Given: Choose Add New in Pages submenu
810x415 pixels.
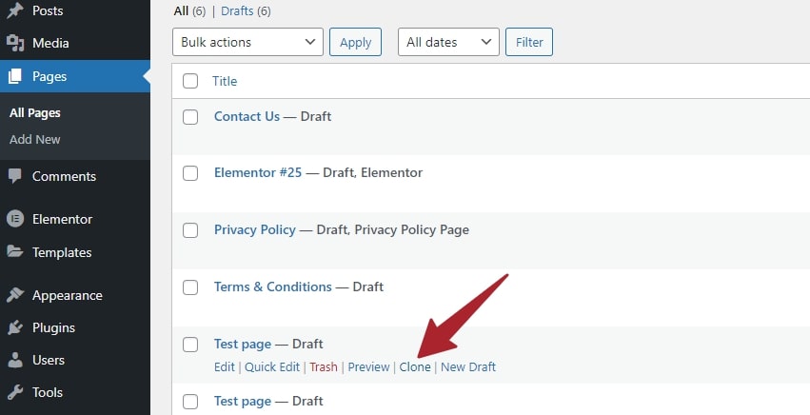Looking at the screenshot, I should [x=34, y=139].
